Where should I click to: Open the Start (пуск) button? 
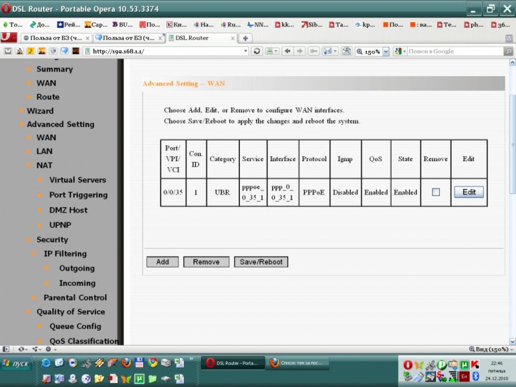click(19, 364)
